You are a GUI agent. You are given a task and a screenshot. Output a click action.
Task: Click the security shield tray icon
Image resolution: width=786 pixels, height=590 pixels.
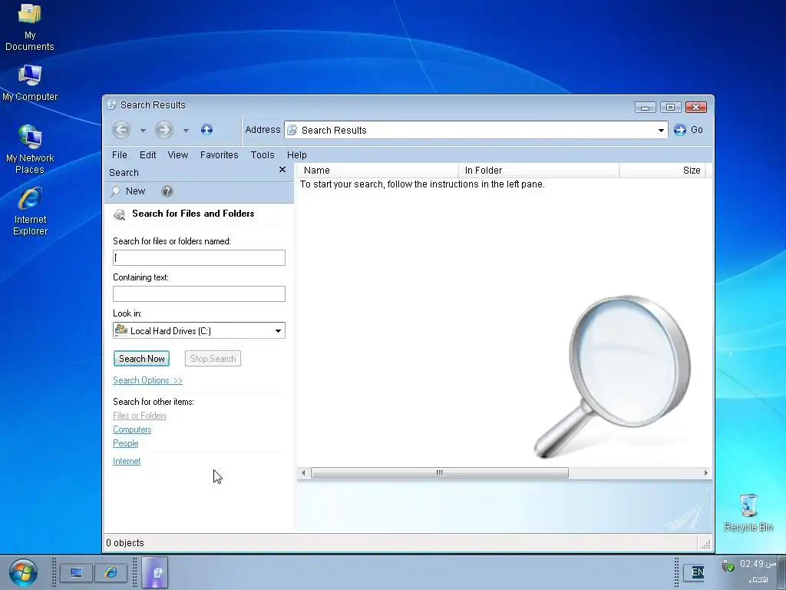728,566
